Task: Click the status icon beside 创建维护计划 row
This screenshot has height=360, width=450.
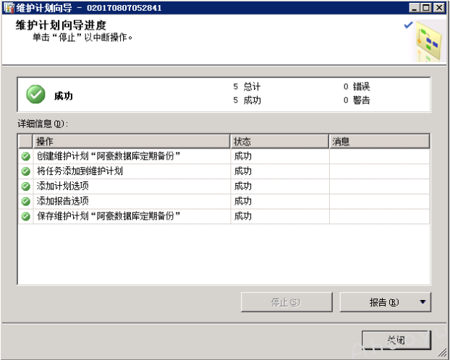Action: click(x=25, y=156)
